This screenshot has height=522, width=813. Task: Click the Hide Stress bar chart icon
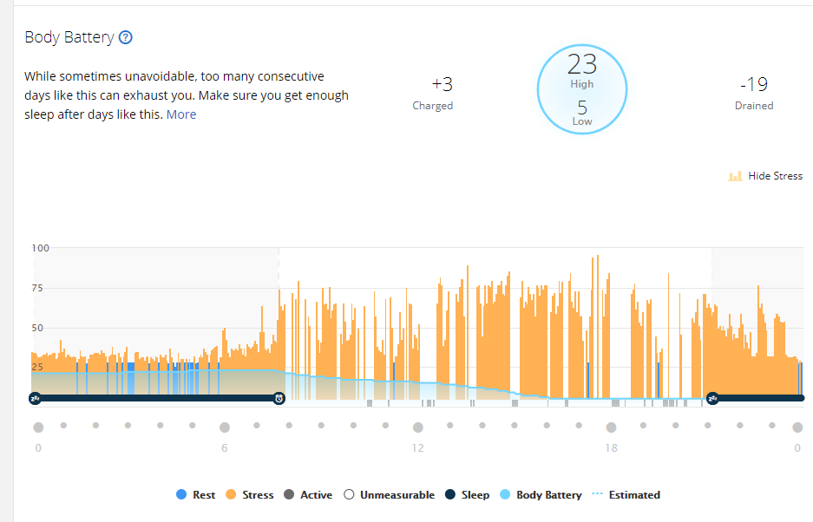tap(735, 176)
